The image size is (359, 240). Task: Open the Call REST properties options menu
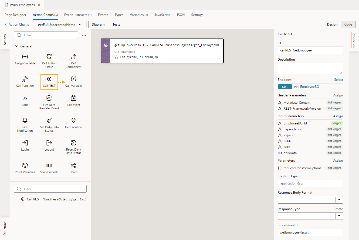pyautogui.click(x=341, y=34)
